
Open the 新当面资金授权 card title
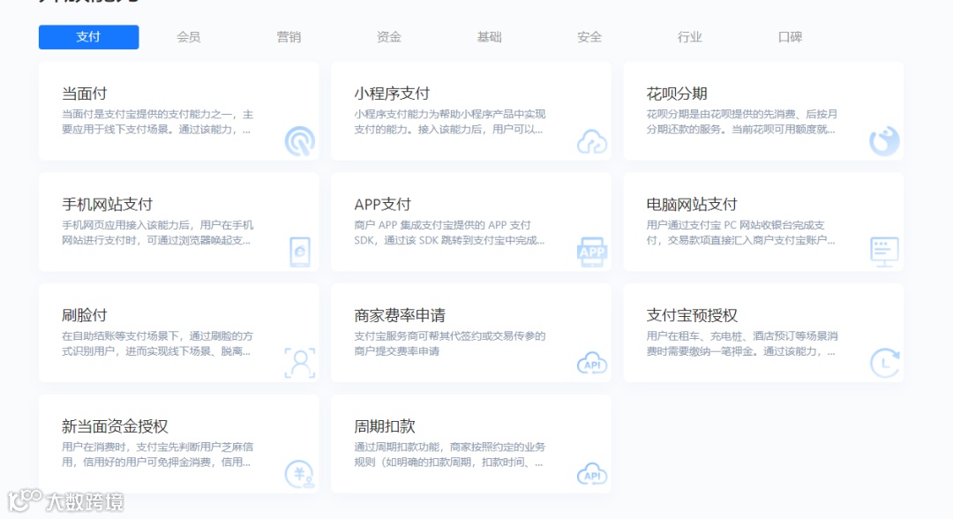coord(115,426)
